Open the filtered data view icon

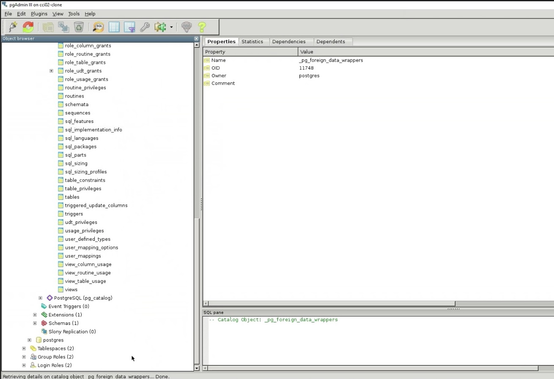tap(129, 27)
